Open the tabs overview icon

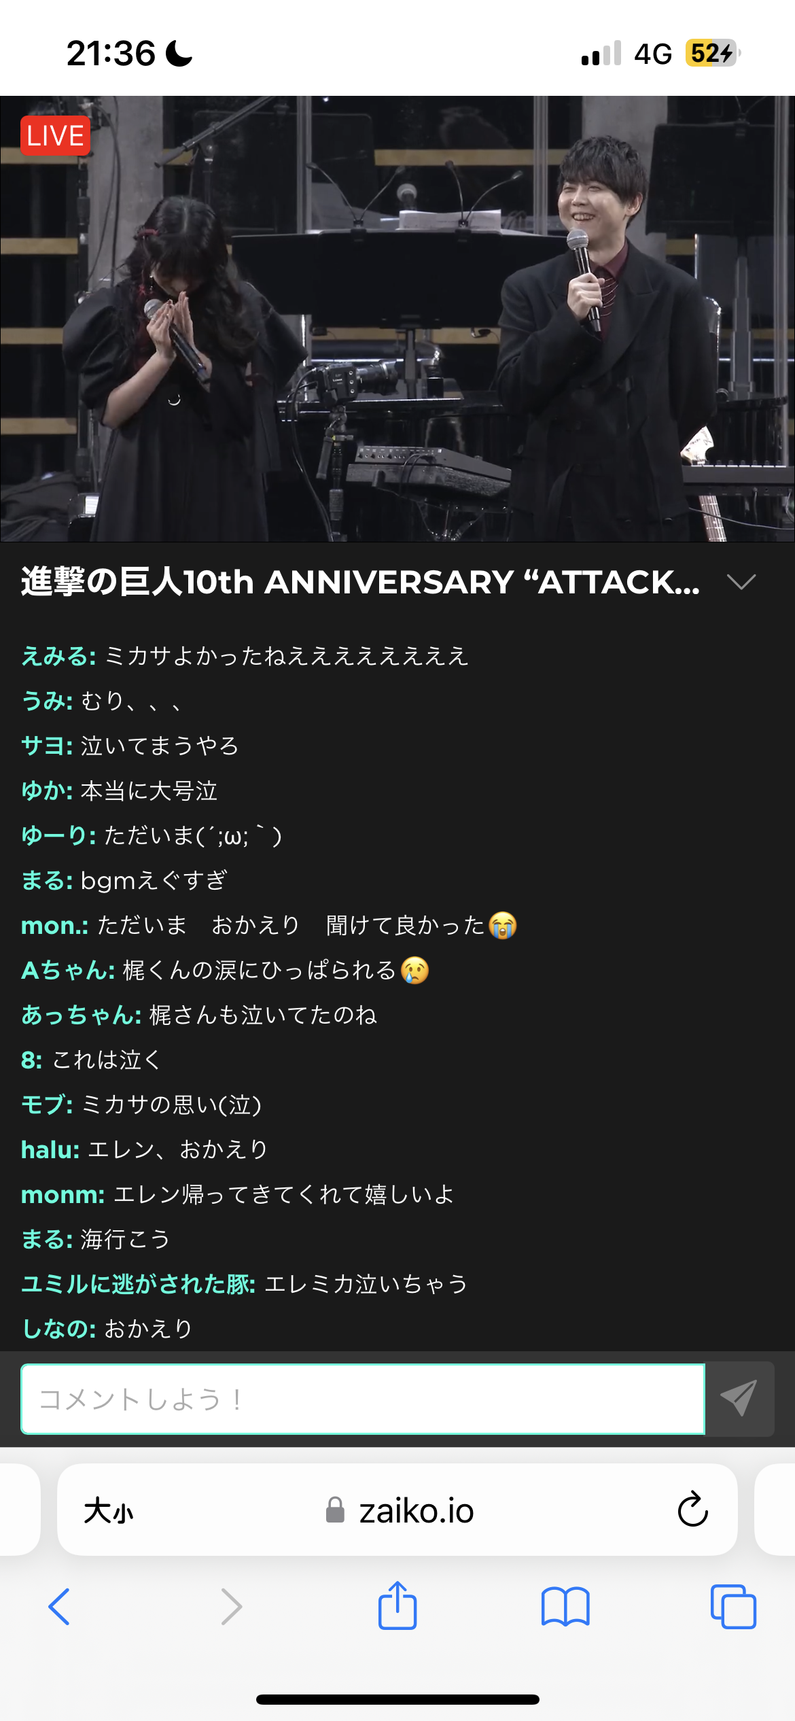pyautogui.click(x=733, y=1607)
